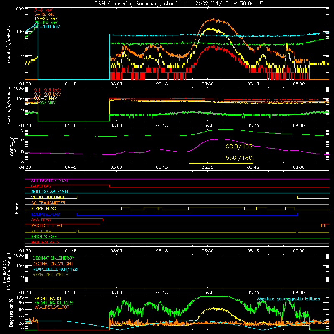Click the 04:45 tick label under top panel
This screenshot has width=334, height=334.
pos(71,84)
